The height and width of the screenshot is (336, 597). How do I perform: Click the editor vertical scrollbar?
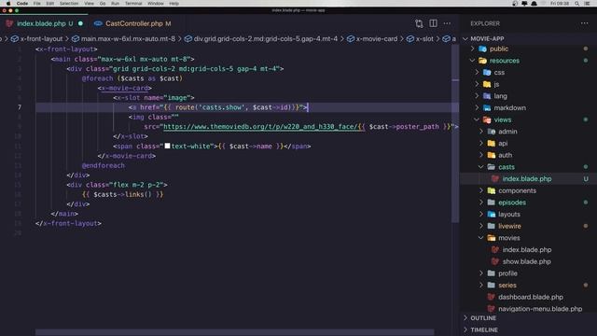455,133
